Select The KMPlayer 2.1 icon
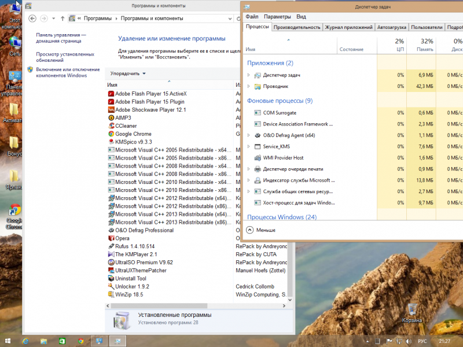 coord(111,254)
